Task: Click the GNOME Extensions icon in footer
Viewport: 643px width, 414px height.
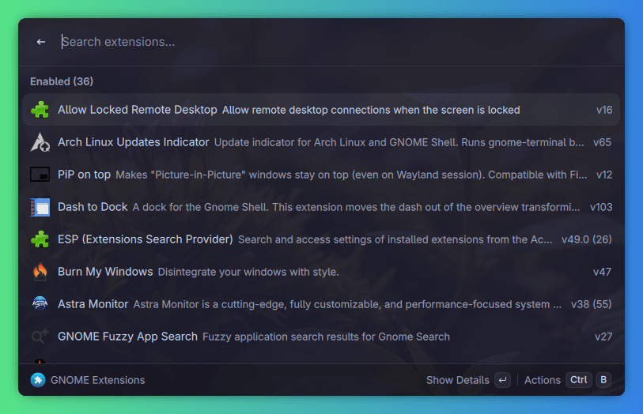Action: pyautogui.click(x=38, y=380)
